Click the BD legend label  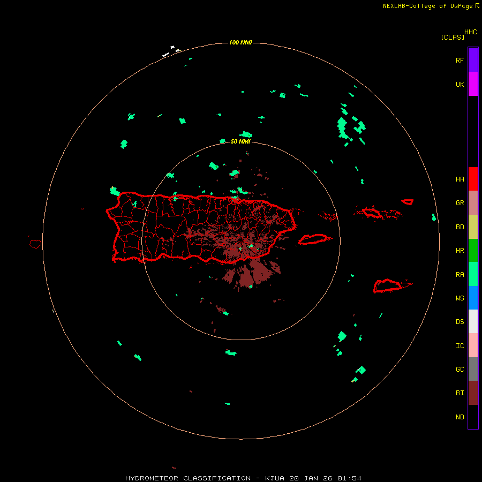[x=460, y=227]
